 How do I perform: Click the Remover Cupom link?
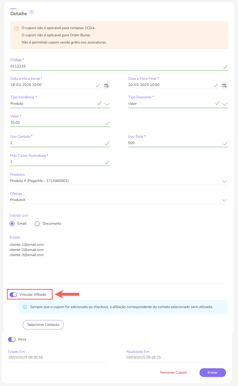click(174, 372)
